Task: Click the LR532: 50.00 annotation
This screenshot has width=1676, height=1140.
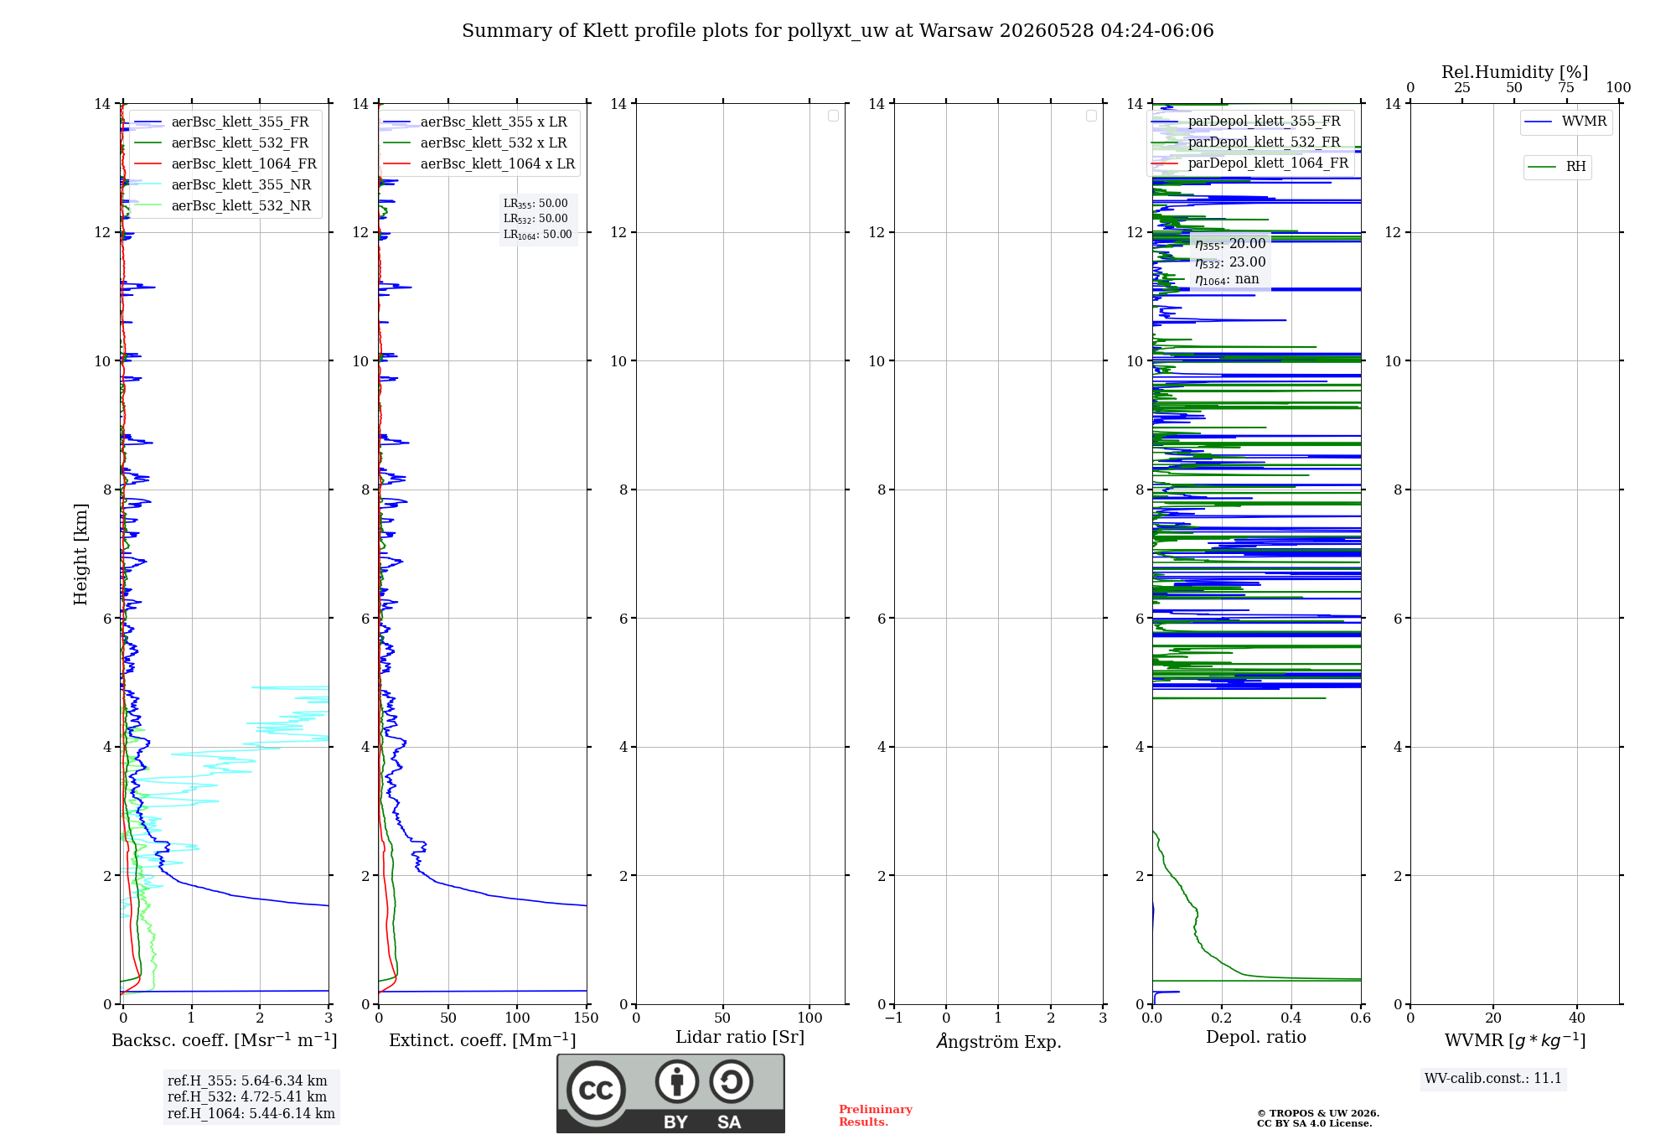Action: (x=535, y=219)
